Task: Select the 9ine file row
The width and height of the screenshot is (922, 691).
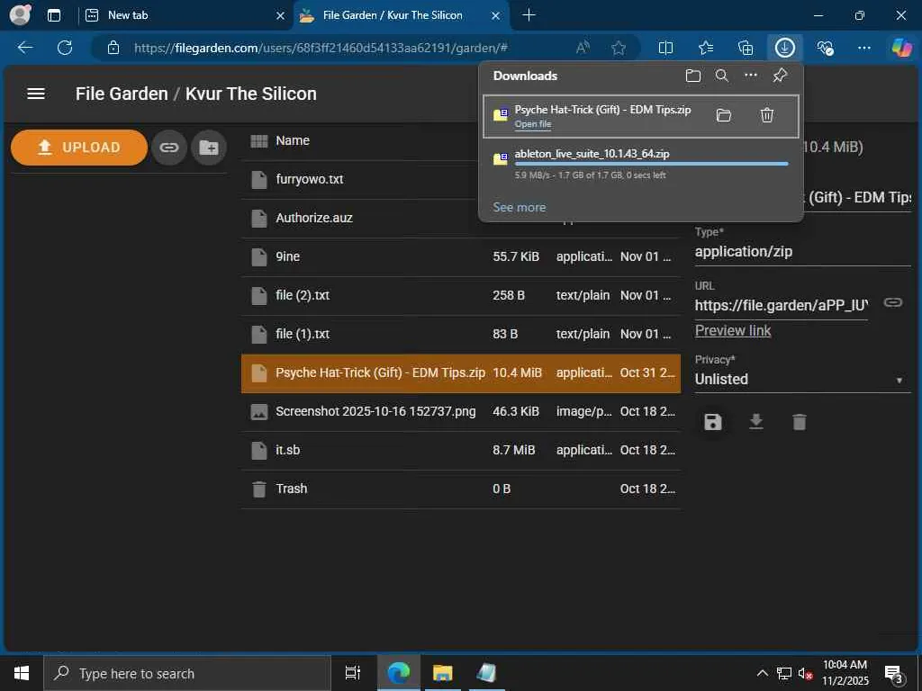Action: click(x=461, y=257)
